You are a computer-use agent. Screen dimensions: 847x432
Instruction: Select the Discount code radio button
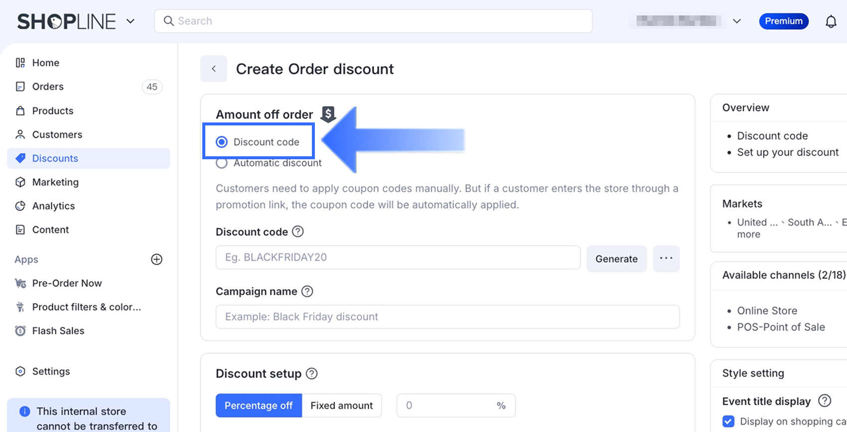pos(222,142)
